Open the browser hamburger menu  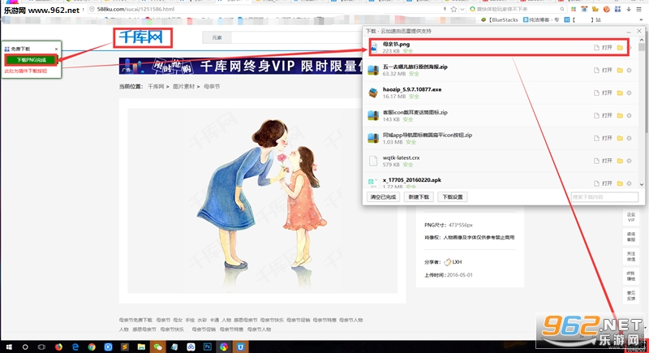tap(639, 9)
